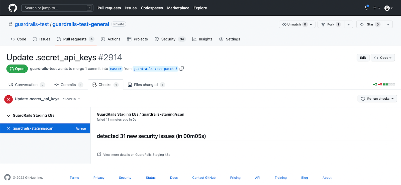Open the master branch link

coord(116,69)
